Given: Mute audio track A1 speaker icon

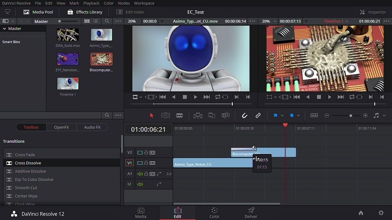Looking at the screenshot, I should pos(139,174).
